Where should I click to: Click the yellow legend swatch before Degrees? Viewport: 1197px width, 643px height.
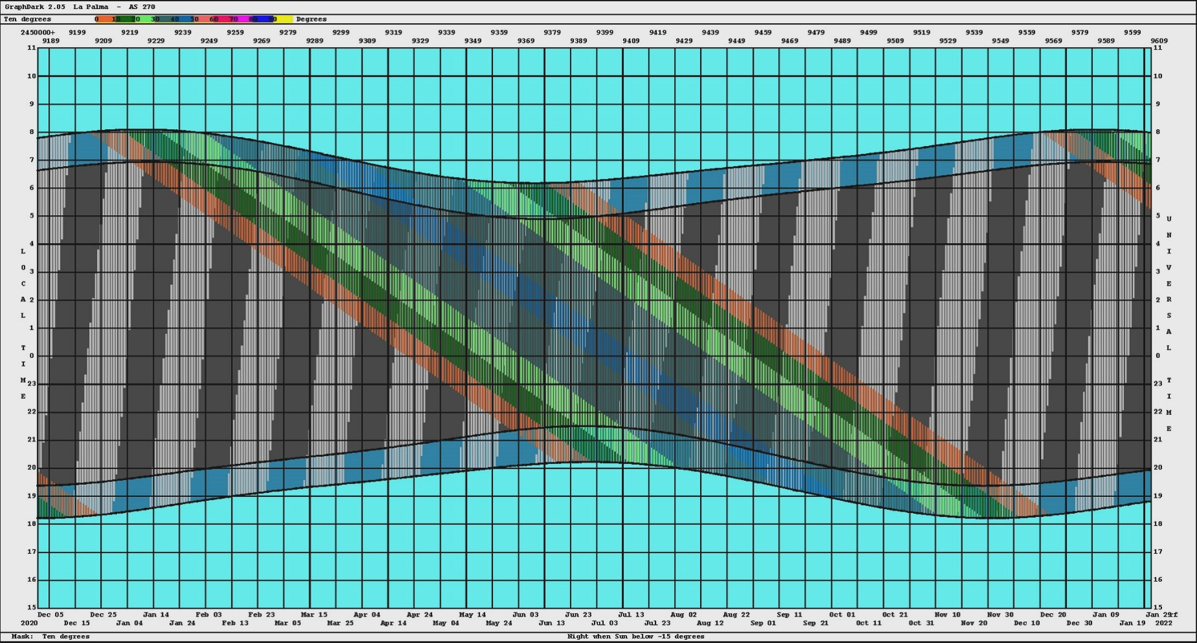pos(283,19)
